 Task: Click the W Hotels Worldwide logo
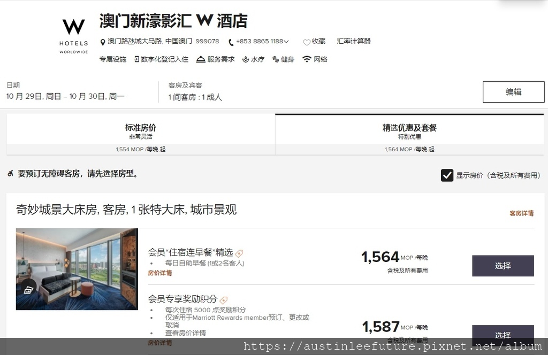tap(73, 36)
